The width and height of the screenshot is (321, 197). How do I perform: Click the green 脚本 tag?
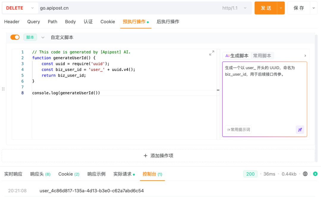point(30,37)
